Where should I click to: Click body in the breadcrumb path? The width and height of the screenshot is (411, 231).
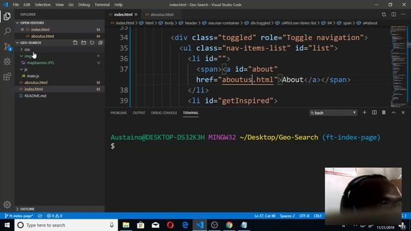click(169, 23)
